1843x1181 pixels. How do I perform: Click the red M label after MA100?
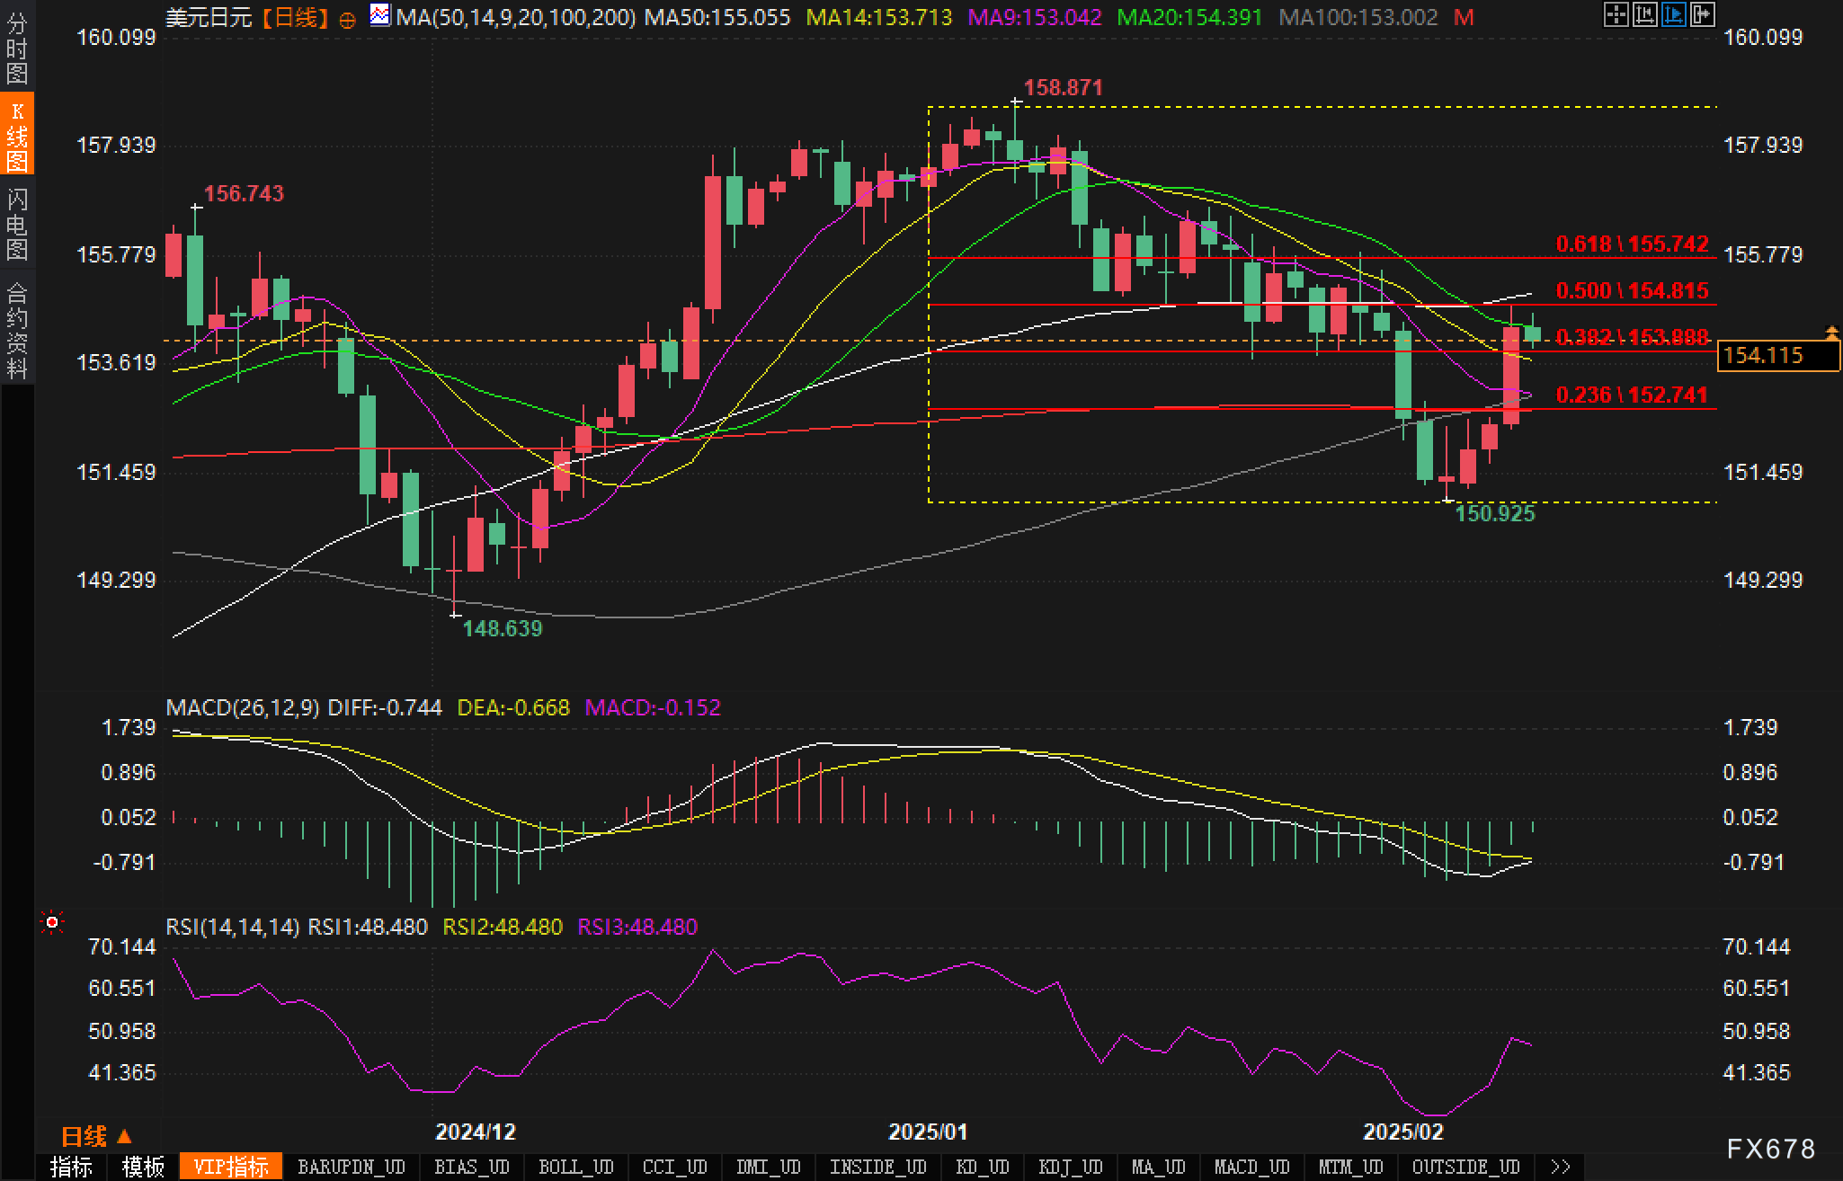(1464, 17)
